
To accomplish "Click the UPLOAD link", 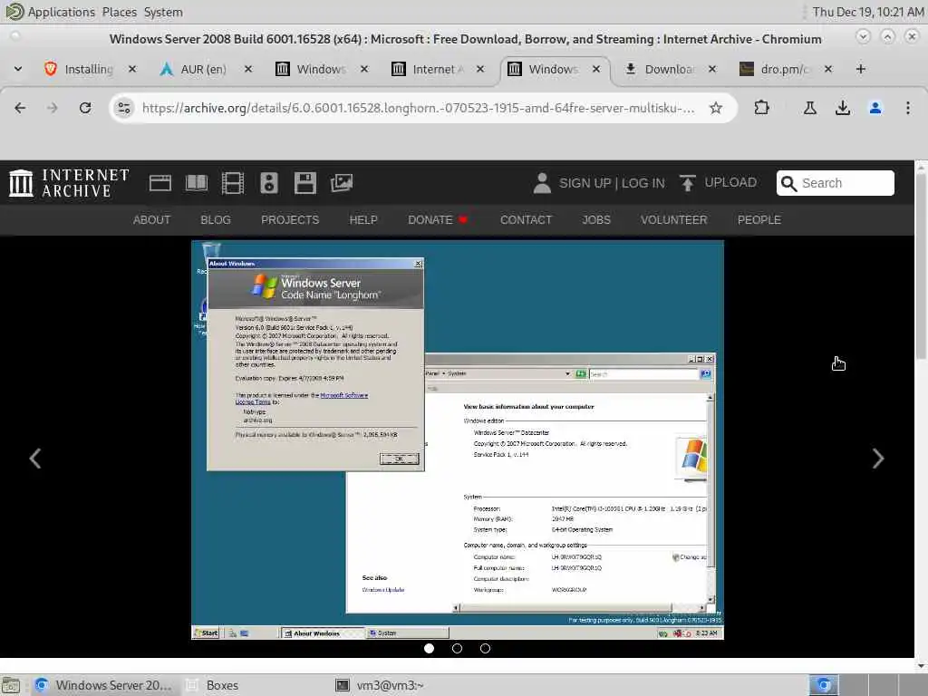I will click(730, 182).
